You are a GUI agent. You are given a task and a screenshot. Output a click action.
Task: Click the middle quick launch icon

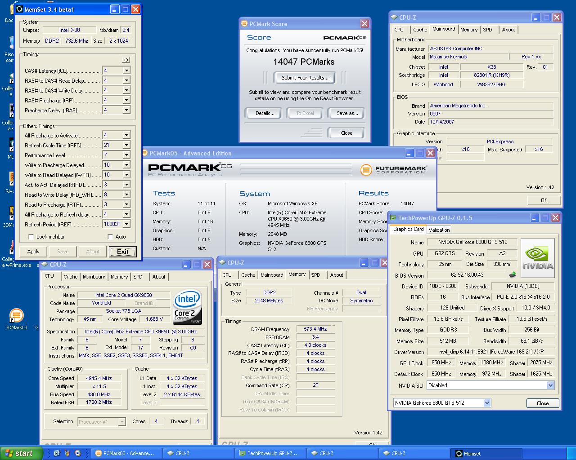67,453
